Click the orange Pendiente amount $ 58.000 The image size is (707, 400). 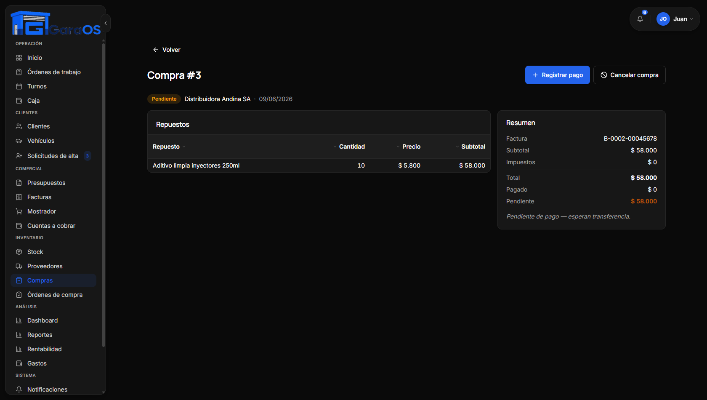(x=644, y=201)
